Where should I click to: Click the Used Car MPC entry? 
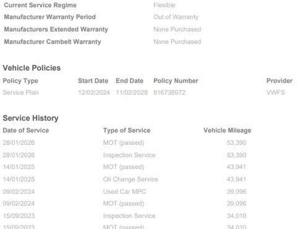pyautogui.click(x=124, y=192)
